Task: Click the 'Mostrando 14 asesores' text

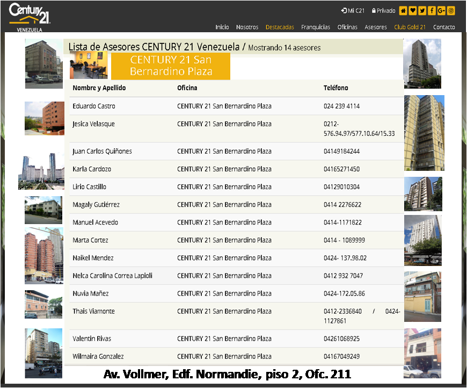Action: pyautogui.click(x=284, y=48)
